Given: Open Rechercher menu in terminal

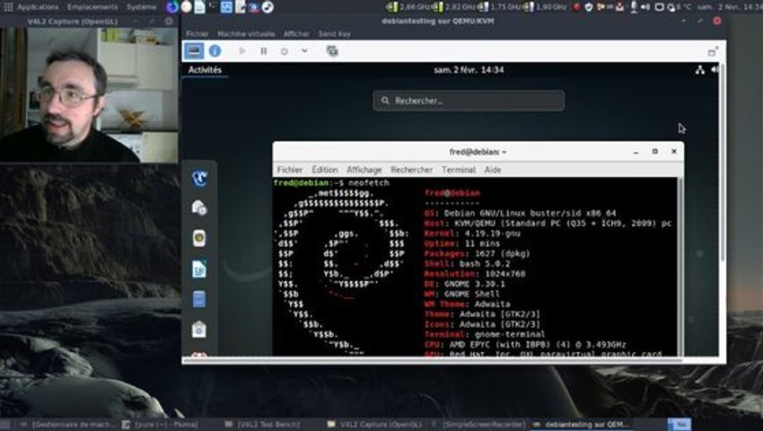Looking at the screenshot, I should 411,170.
